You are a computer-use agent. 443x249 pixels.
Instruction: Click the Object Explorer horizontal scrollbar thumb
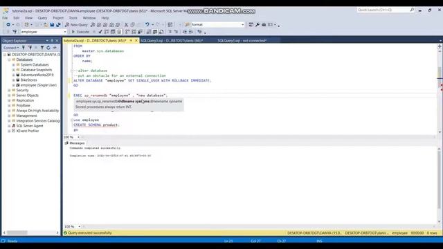coord(17,232)
